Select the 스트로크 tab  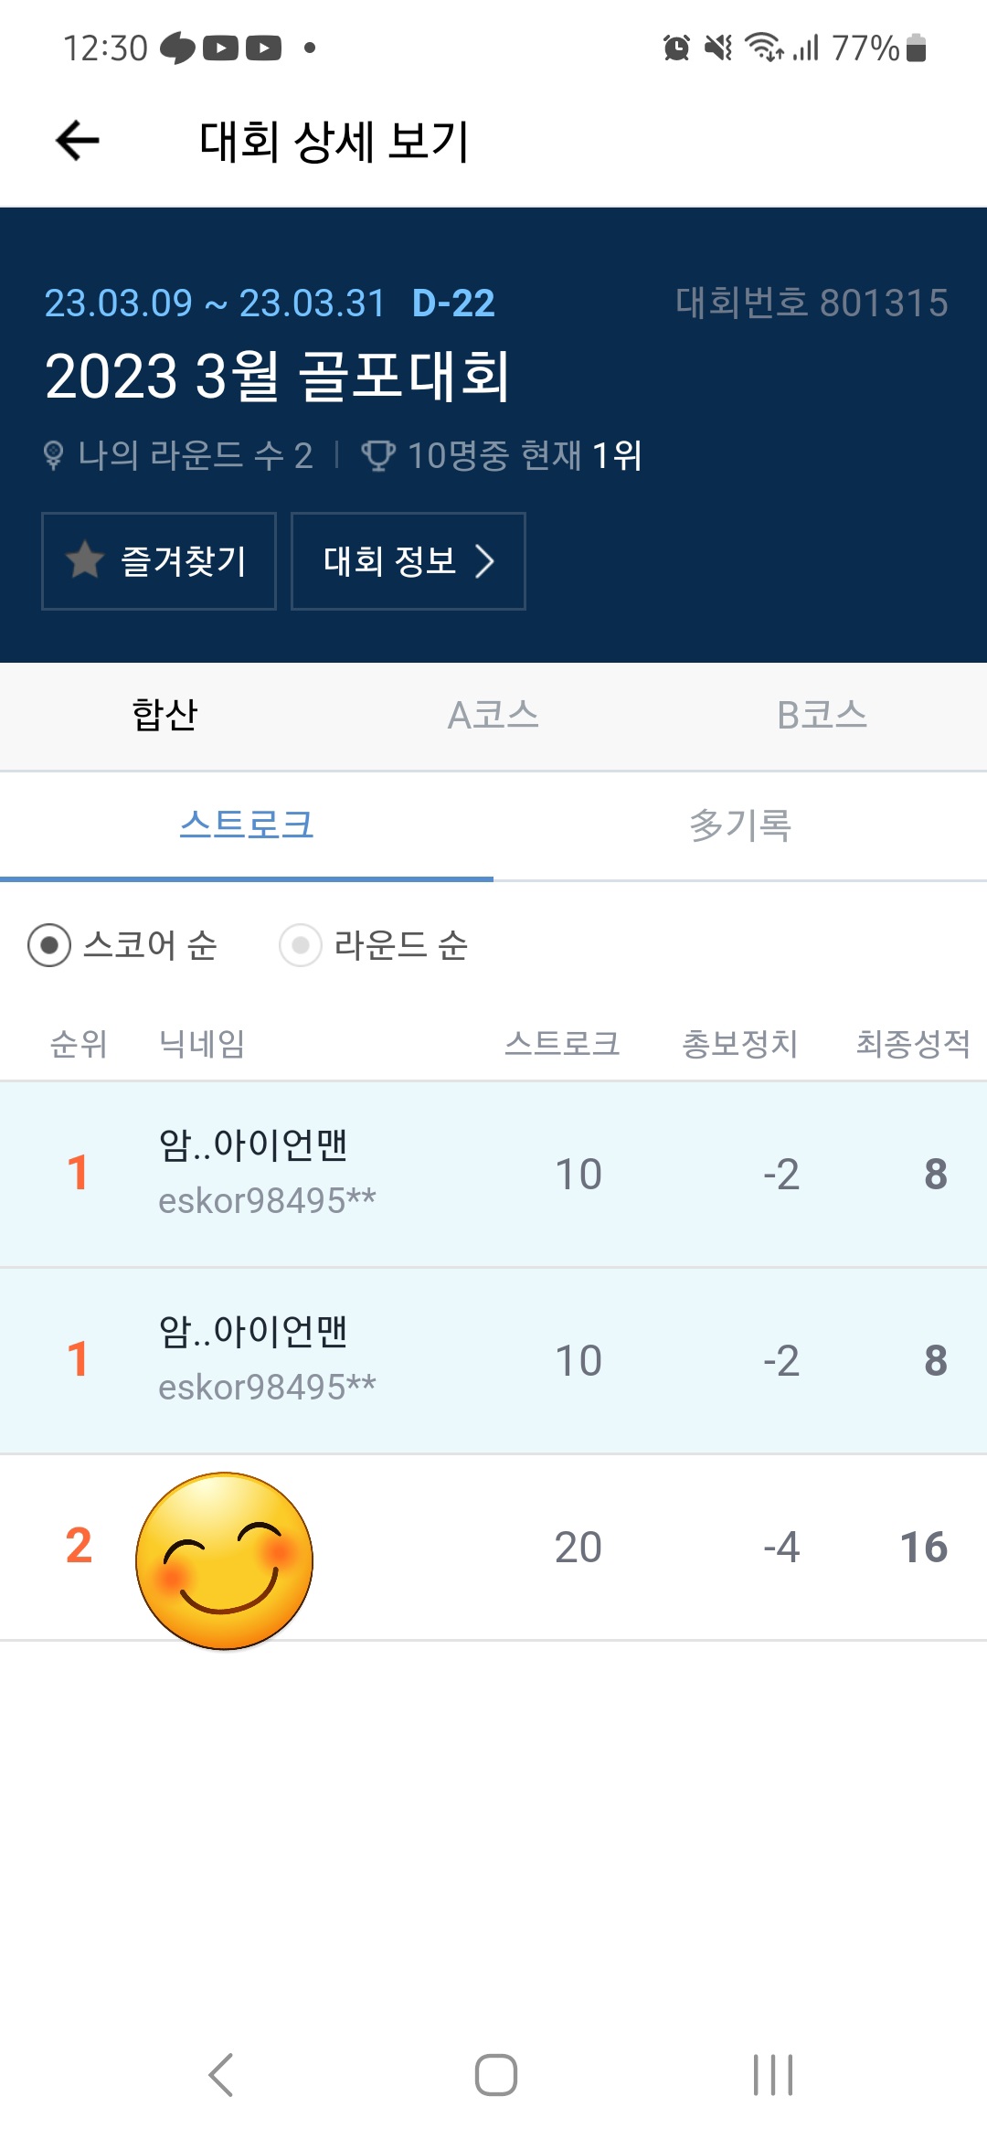[246, 825]
